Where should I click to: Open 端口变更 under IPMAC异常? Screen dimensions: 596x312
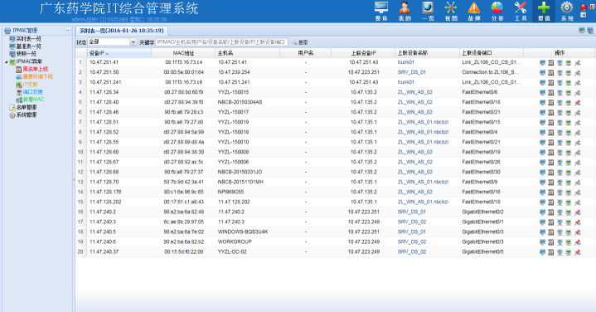pyautogui.click(x=32, y=92)
